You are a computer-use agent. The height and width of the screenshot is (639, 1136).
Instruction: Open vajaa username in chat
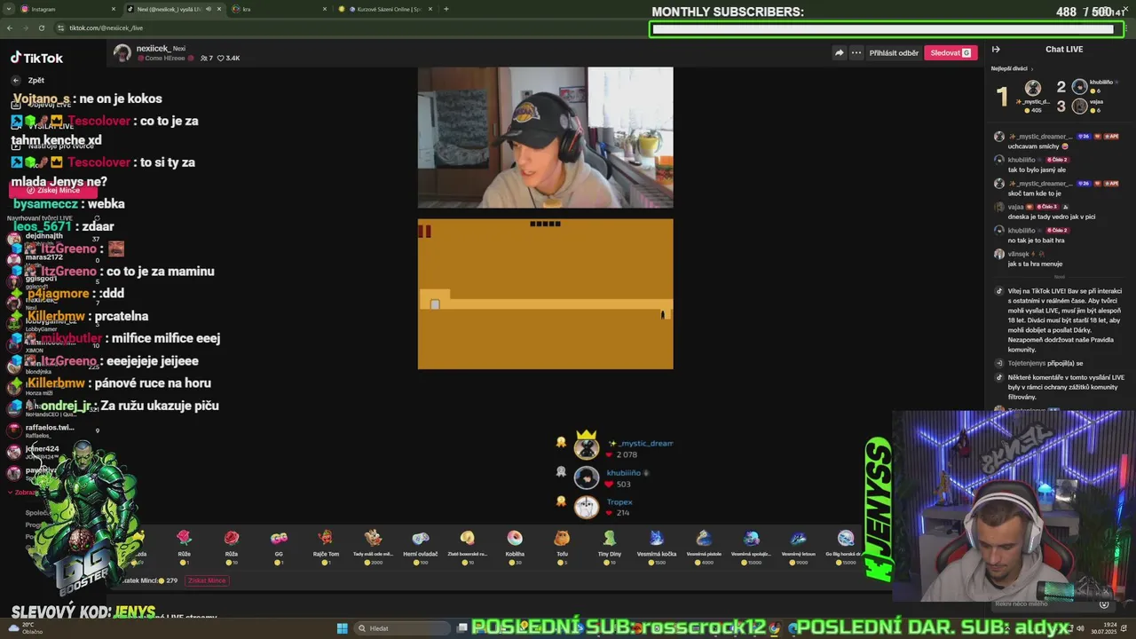(1016, 207)
